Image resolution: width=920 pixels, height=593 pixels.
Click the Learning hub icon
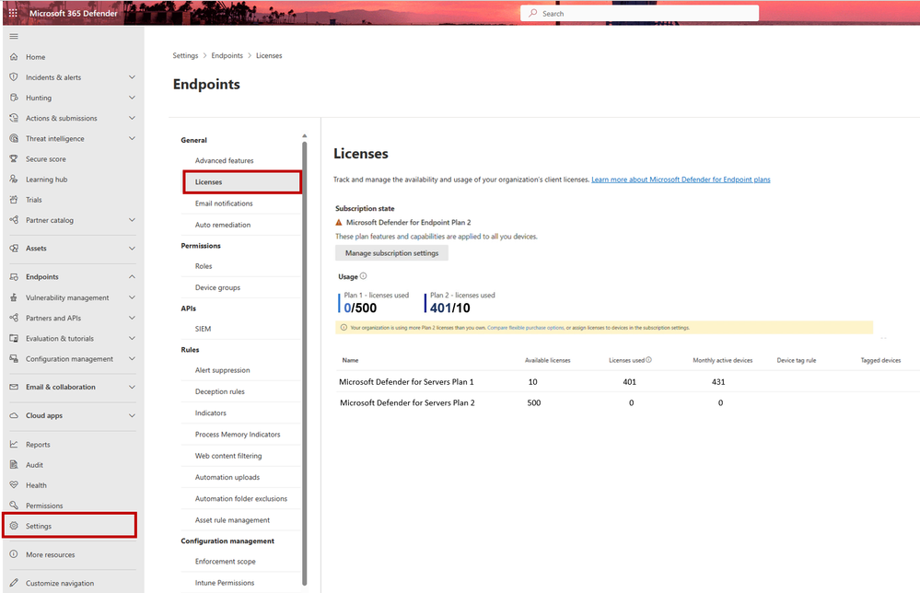click(14, 179)
